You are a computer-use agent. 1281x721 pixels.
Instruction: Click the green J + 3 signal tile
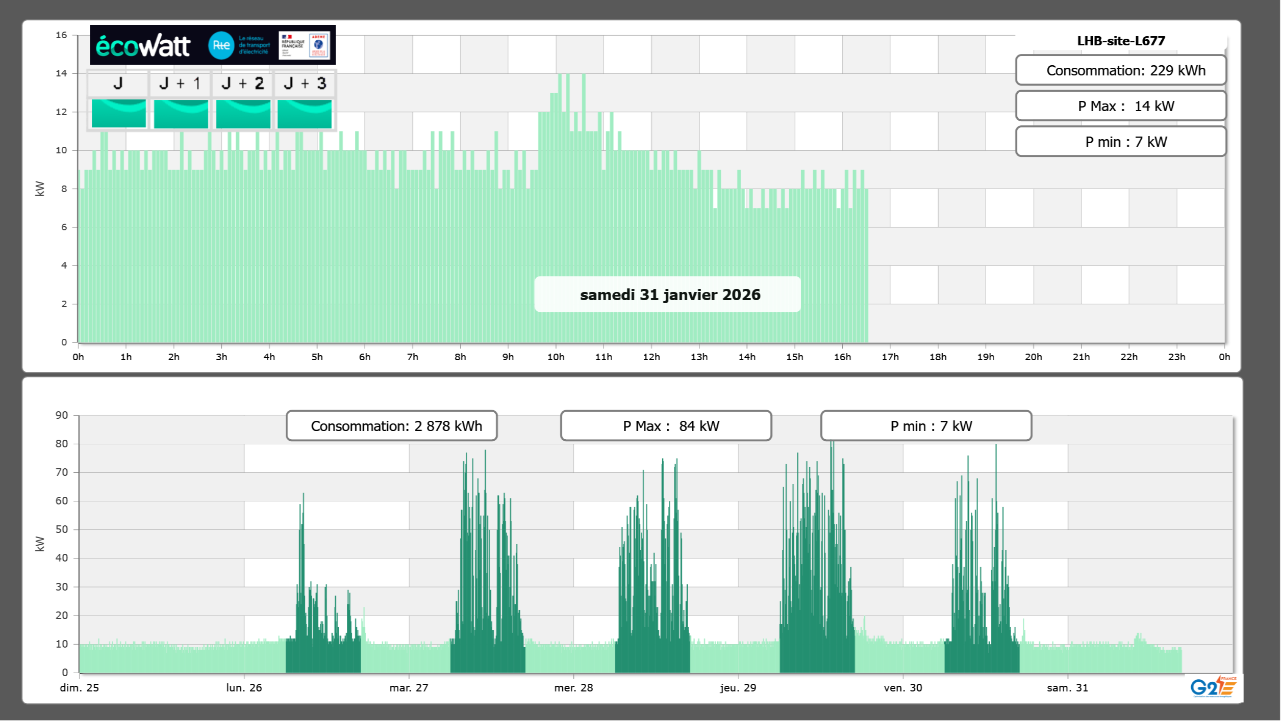point(305,114)
